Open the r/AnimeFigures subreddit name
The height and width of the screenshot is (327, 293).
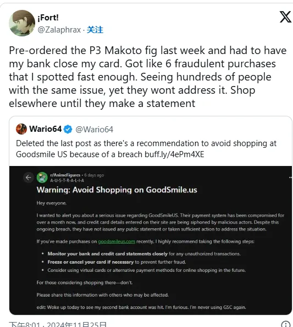tap(65, 175)
